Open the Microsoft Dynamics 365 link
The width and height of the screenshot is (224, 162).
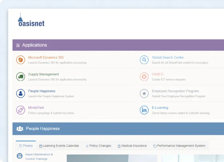click(x=46, y=57)
